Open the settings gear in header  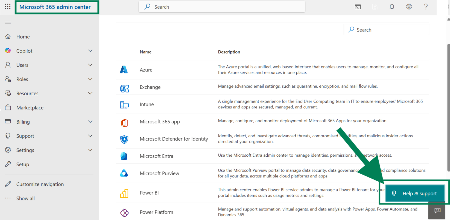point(409,7)
